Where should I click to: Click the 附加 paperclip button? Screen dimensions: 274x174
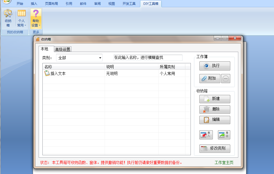tap(210, 79)
